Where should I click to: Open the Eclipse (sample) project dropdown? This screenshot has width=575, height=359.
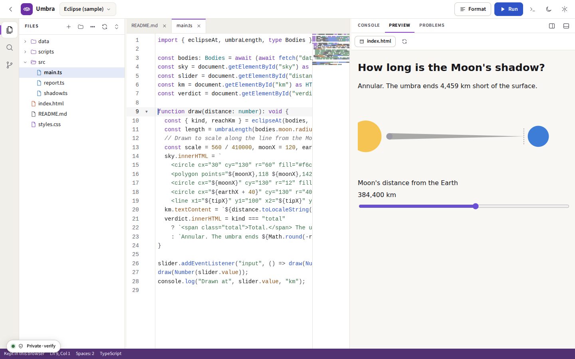[87, 9]
